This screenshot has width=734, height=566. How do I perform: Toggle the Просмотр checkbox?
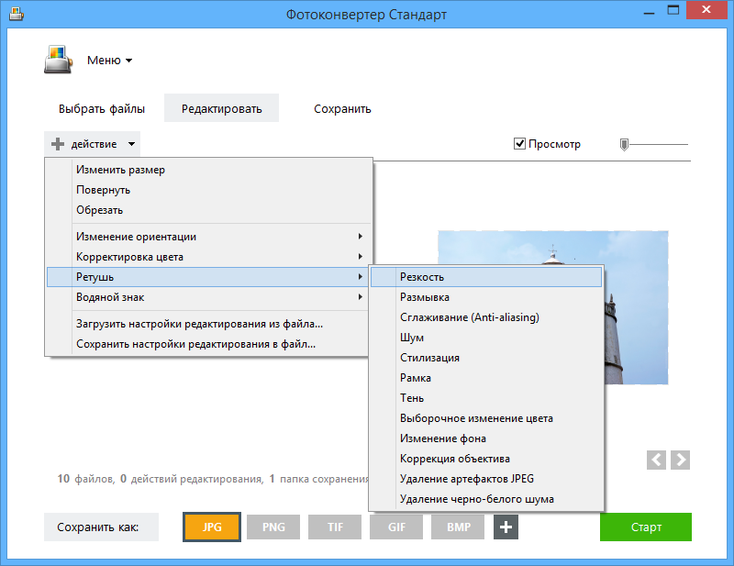[519, 144]
